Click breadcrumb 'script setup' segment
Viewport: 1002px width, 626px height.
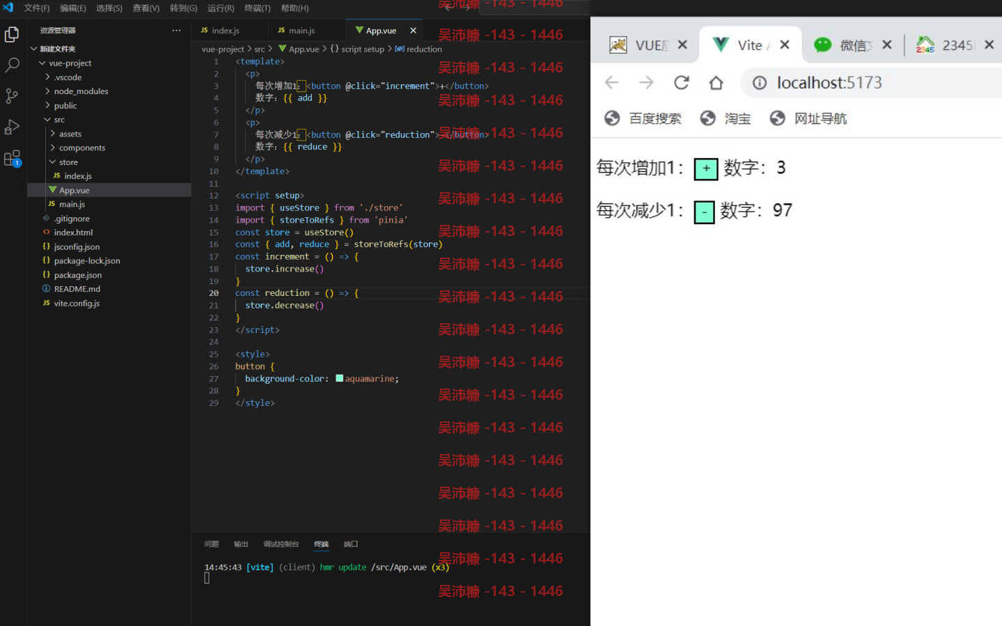pos(357,49)
